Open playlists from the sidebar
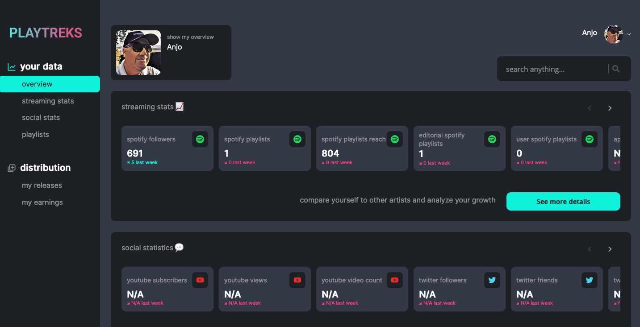The height and width of the screenshot is (327, 640). [x=35, y=135]
